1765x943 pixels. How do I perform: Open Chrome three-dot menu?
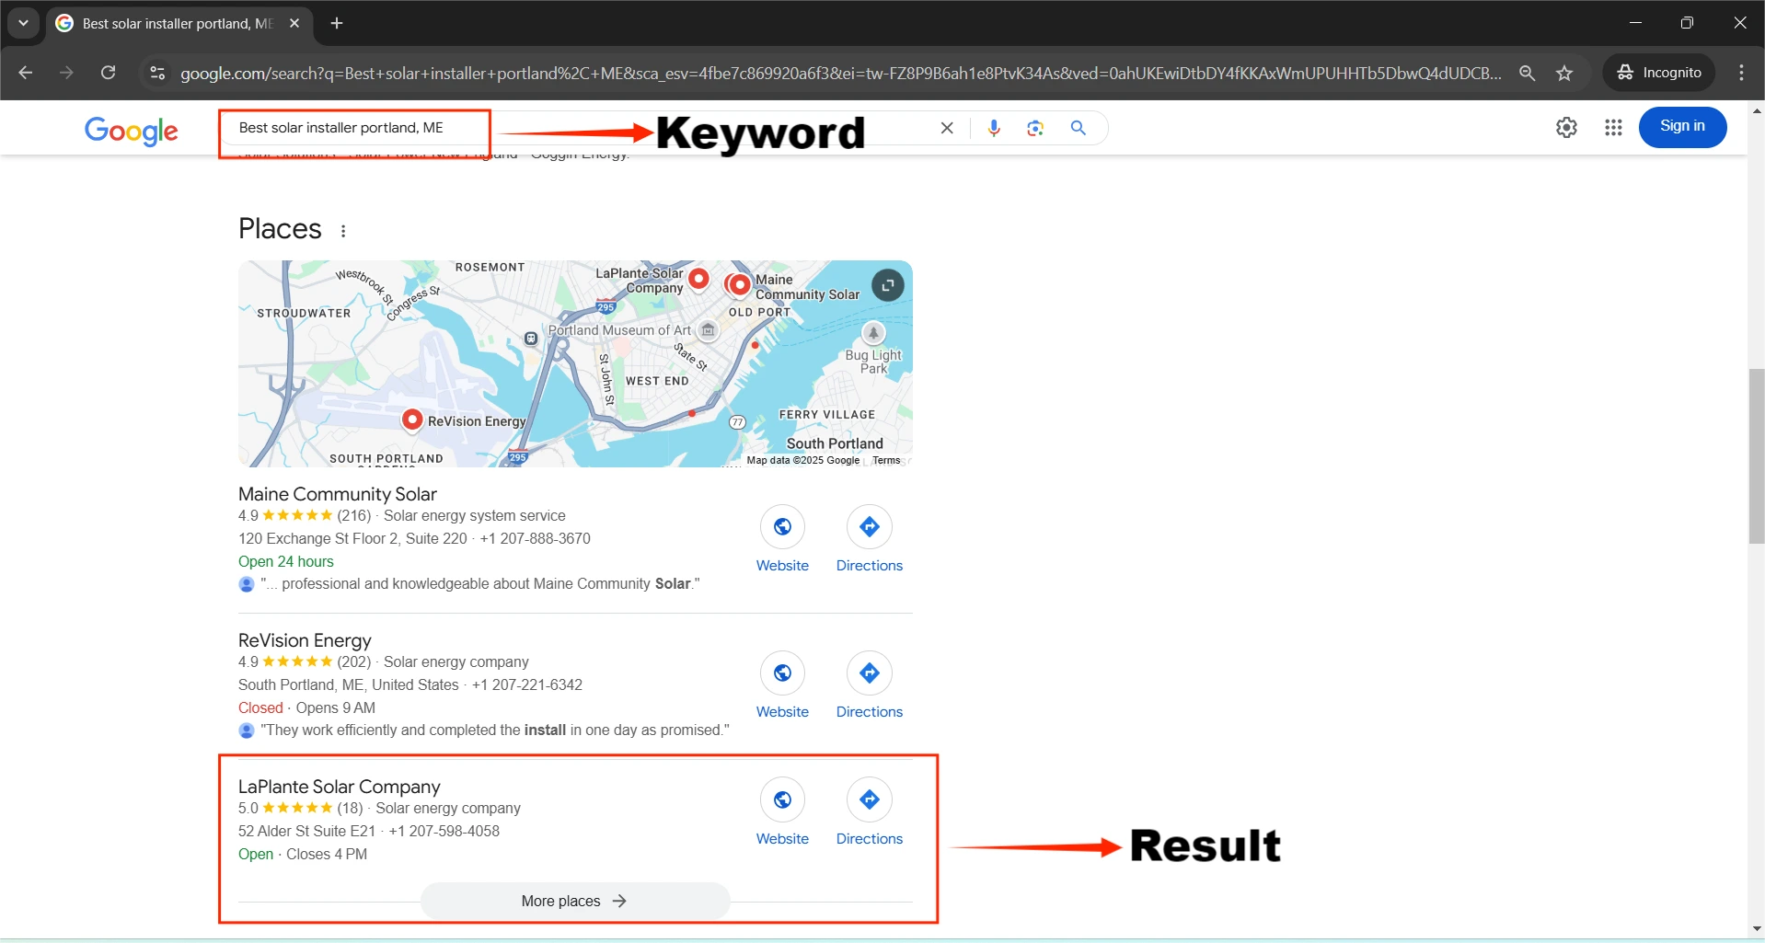[x=1741, y=73]
